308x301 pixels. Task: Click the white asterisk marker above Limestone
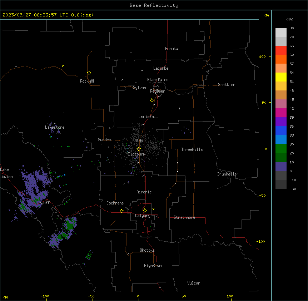[x=55, y=124]
